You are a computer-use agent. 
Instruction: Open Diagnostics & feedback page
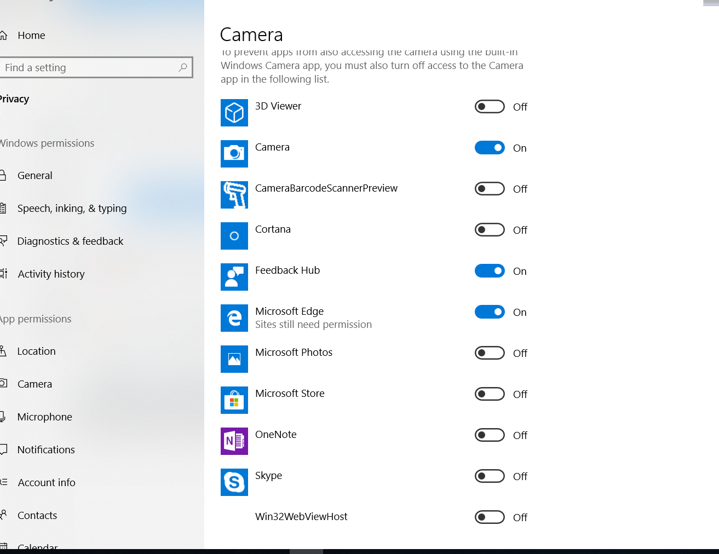pos(70,241)
